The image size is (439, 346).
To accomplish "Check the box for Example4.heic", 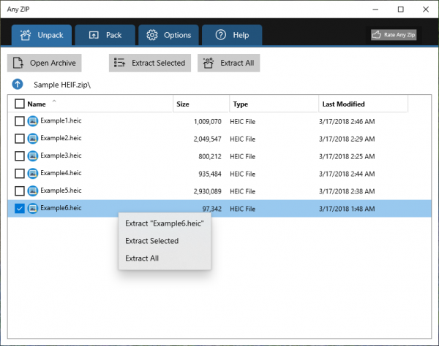I will click(x=20, y=174).
